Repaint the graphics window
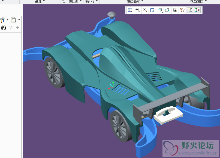The width and height of the screenshot is (220, 158). click(x=152, y=10)
